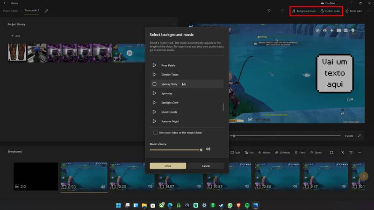Select the keyboard photo library thumbnail
The image size is (374, 210).
click(37, 53)
